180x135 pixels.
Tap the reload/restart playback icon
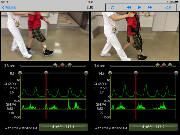tap(112, 7)
